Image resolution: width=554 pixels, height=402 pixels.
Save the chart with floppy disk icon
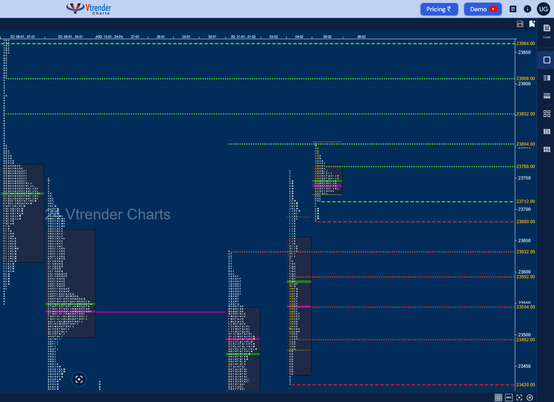[x=520, y=24]
